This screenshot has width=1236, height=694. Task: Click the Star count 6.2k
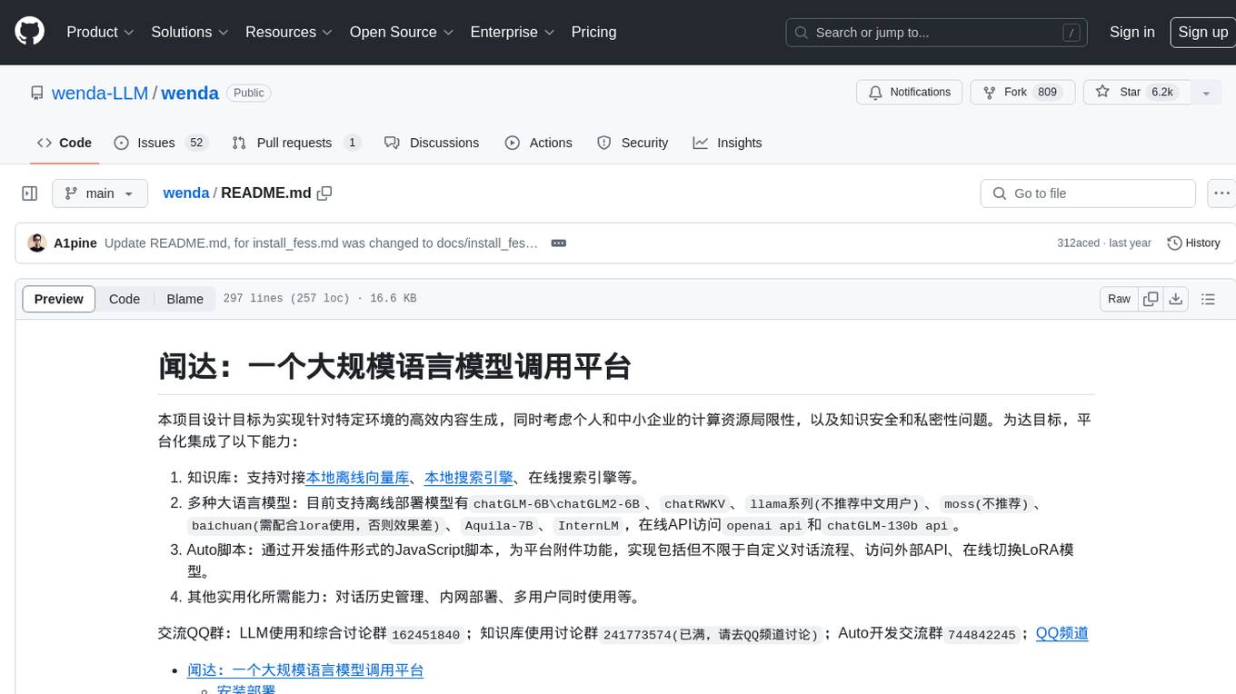point(1162,92)
